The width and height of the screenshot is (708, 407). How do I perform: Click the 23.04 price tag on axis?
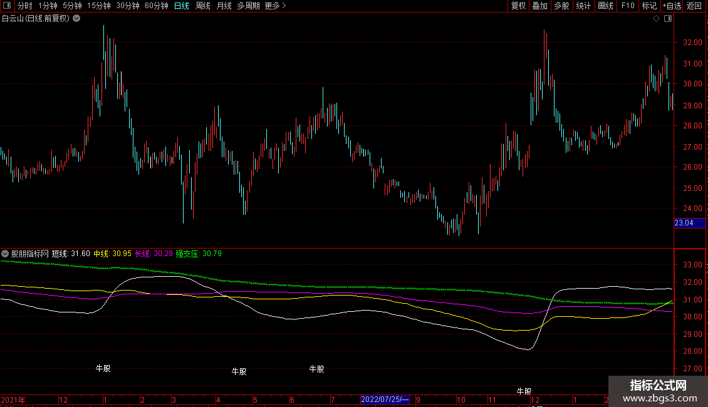[689, 223]
